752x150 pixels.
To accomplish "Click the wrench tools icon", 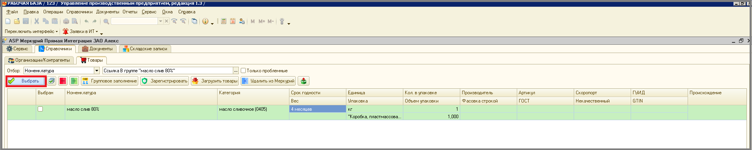I will [x=282, y=21].
